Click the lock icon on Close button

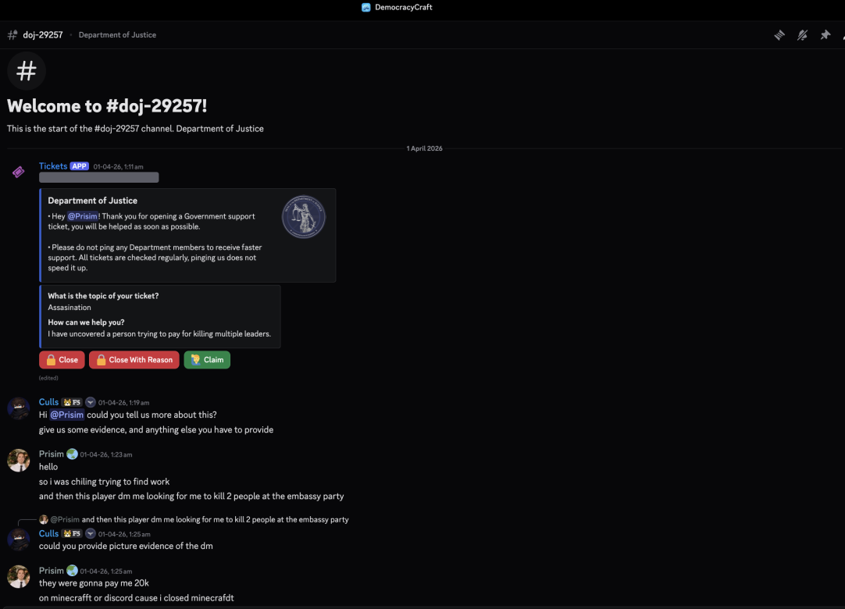point(52,360)
